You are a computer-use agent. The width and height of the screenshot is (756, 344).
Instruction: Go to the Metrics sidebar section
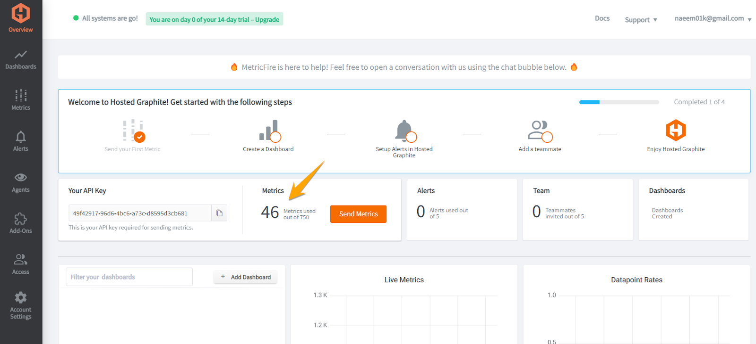click(21, 100)
